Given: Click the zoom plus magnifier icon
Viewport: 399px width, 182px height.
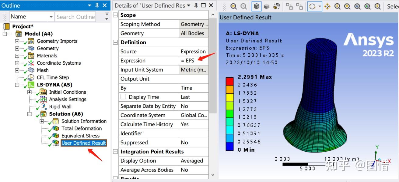Looking at the screenshot, I should [347, 6].
